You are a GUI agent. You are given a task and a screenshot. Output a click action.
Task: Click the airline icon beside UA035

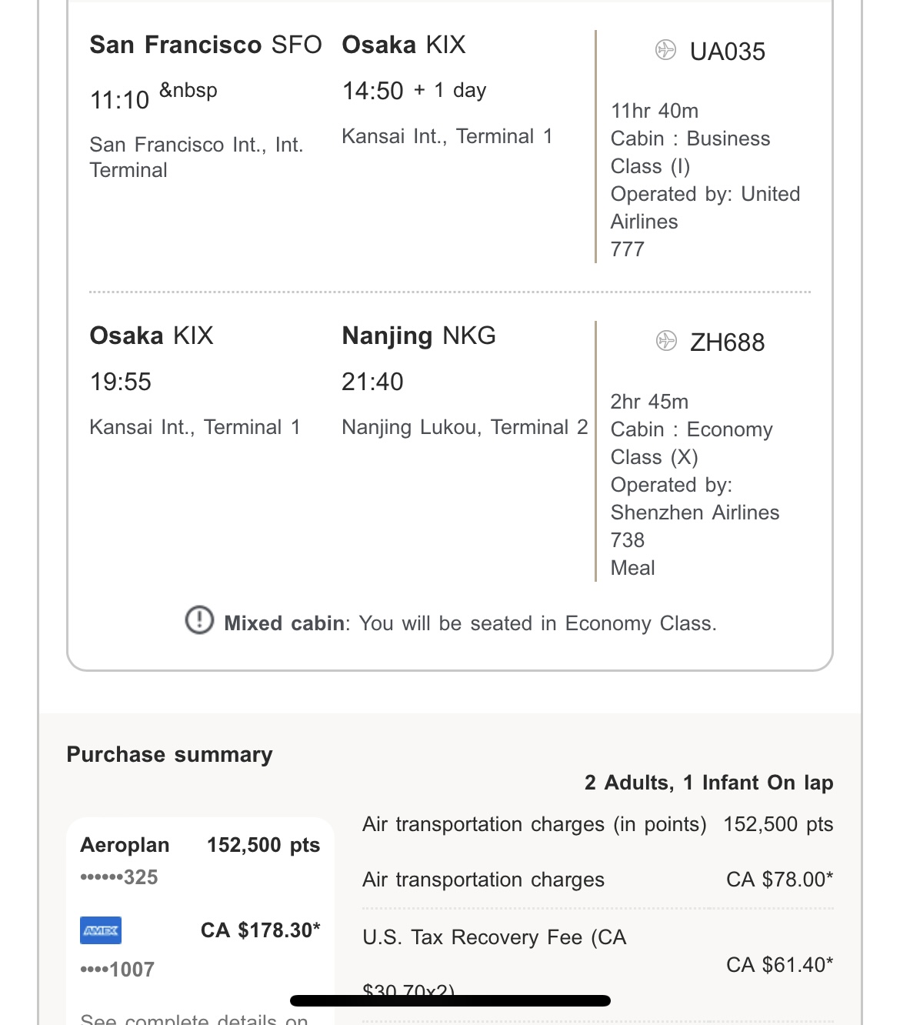(x=665, y=50)
